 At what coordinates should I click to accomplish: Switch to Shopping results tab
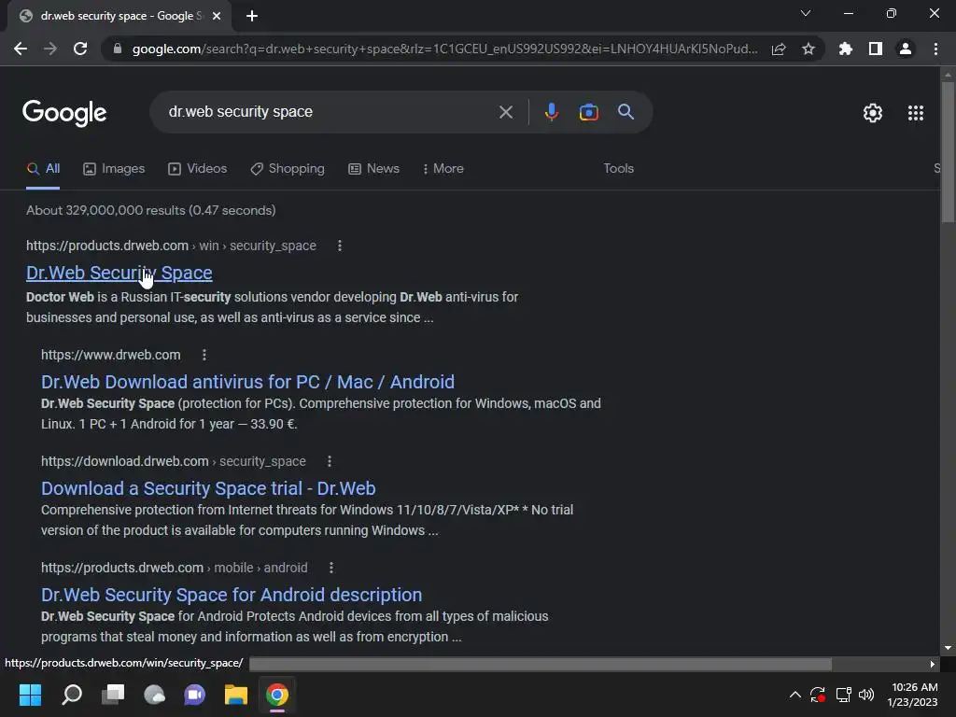coord(288,169)
